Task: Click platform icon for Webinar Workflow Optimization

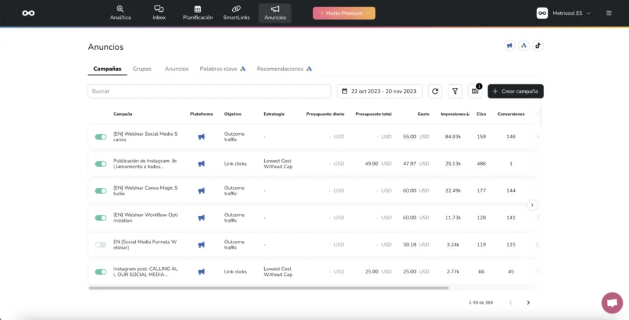Action: click(201, 218)
